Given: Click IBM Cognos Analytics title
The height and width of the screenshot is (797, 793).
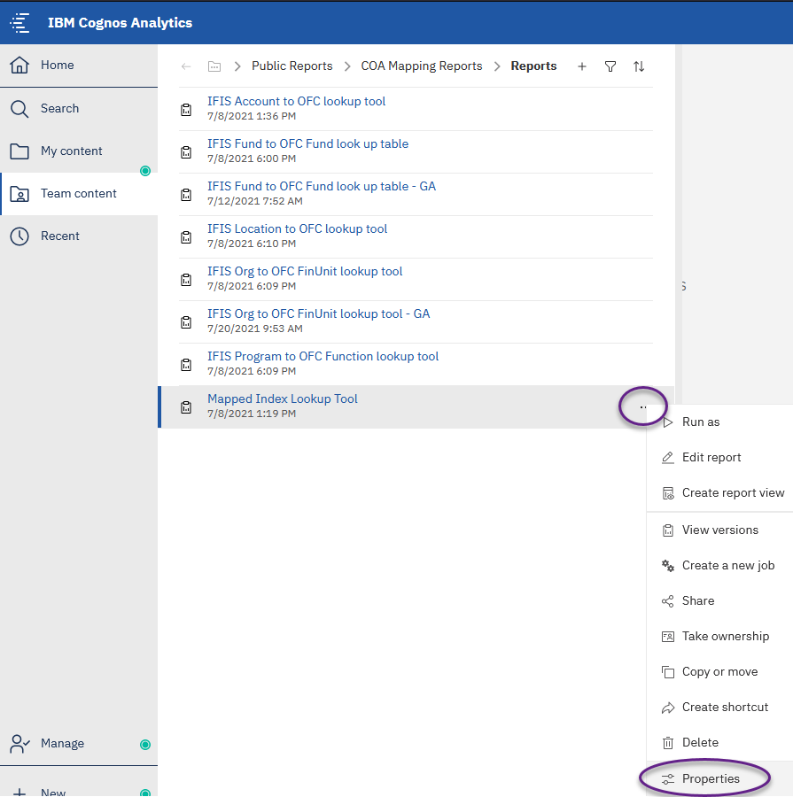Looking at the screenshot, I should coord(120,23).
